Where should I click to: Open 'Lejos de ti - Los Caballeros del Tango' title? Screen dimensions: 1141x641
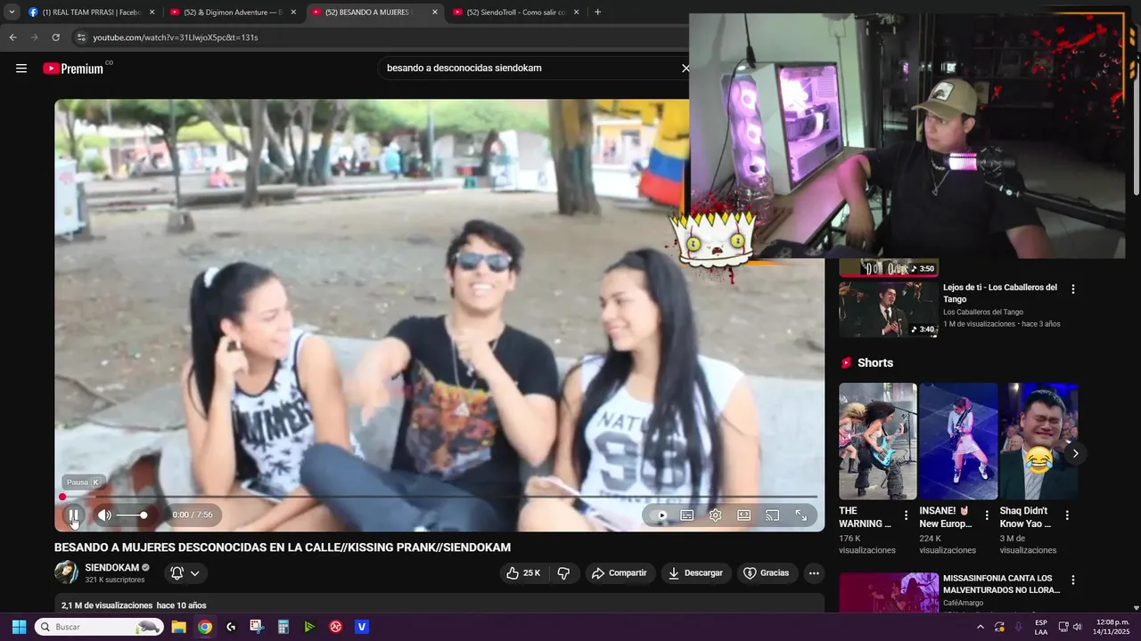click(1000, 293)
